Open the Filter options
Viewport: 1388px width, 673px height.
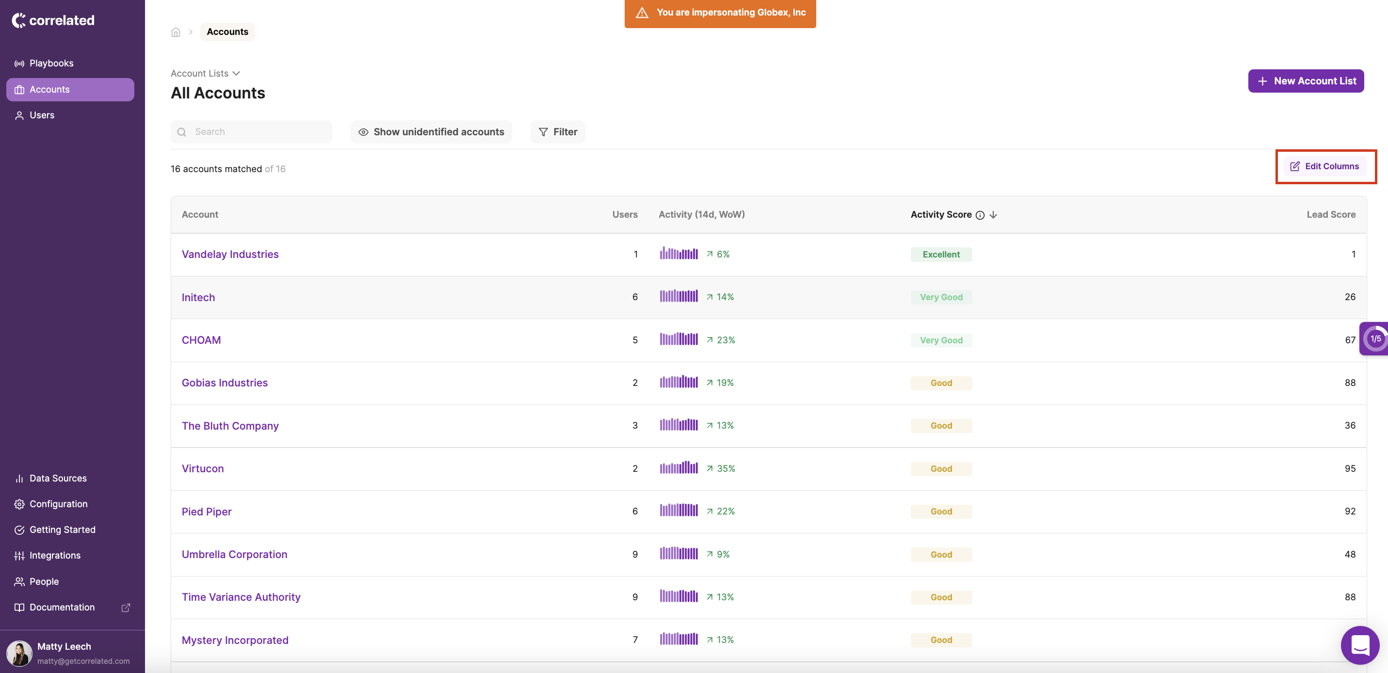[558, 132]
